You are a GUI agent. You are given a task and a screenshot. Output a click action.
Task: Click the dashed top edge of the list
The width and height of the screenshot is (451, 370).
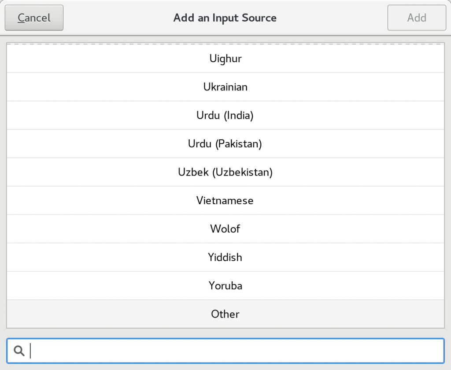[x=225, y=44]
